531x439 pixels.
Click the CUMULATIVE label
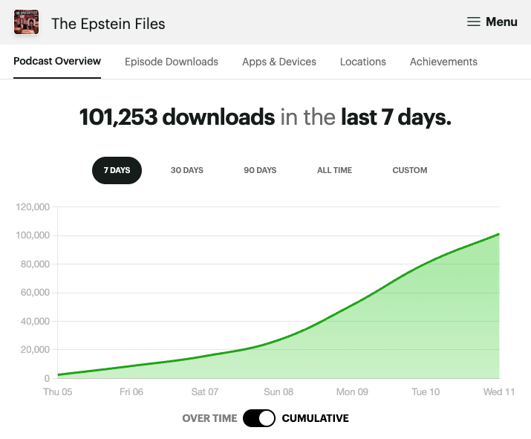[x=316, y=418]
